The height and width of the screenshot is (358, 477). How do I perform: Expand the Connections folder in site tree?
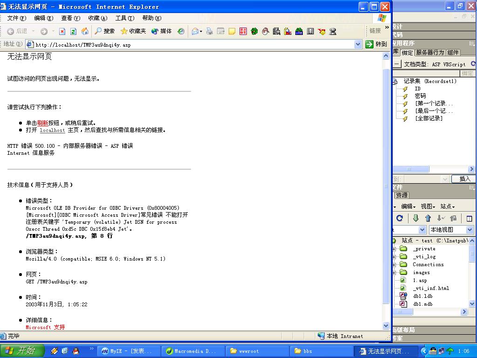point(395,264)
